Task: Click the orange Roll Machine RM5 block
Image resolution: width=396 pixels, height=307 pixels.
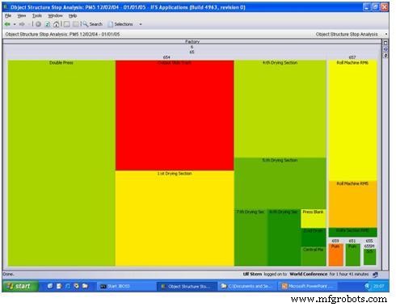Action: 352,204
